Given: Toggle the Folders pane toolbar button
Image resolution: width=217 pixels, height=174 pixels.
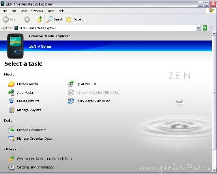Looking at the screenshot, I should [x=75, y=19].
